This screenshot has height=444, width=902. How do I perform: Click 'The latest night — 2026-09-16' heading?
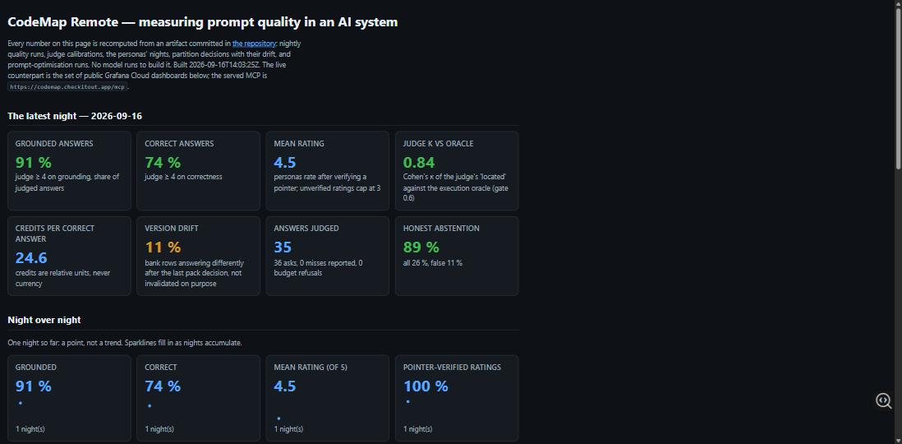pyautogui.click(x=75, y=116)
